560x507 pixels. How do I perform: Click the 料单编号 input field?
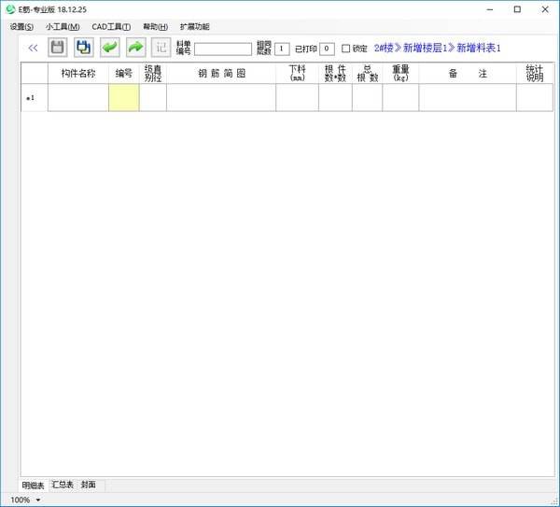222,49
